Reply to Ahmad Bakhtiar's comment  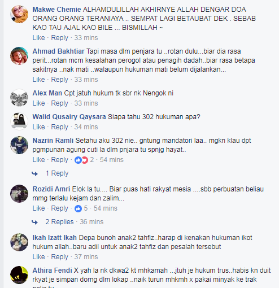click(x=59, y=80)
